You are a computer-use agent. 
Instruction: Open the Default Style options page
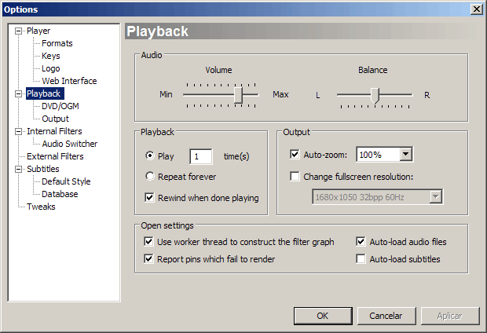coord(66,181)
